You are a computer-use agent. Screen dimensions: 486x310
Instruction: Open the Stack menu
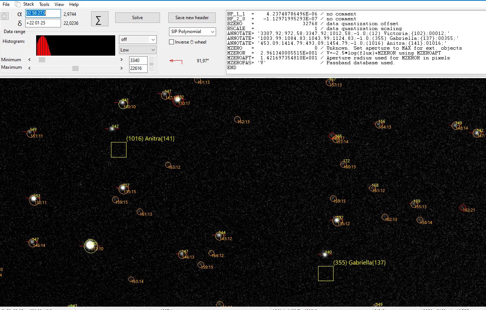pyautogui.click(x=29, y=4)
